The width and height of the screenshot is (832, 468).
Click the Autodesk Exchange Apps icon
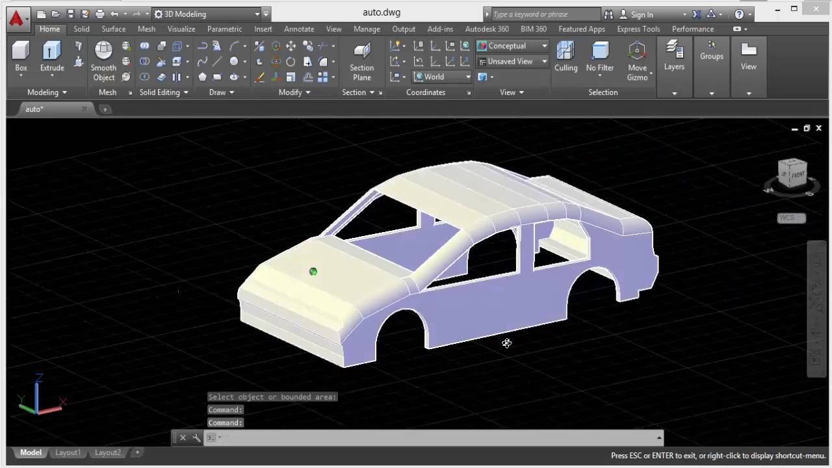(x=696, y=14)
